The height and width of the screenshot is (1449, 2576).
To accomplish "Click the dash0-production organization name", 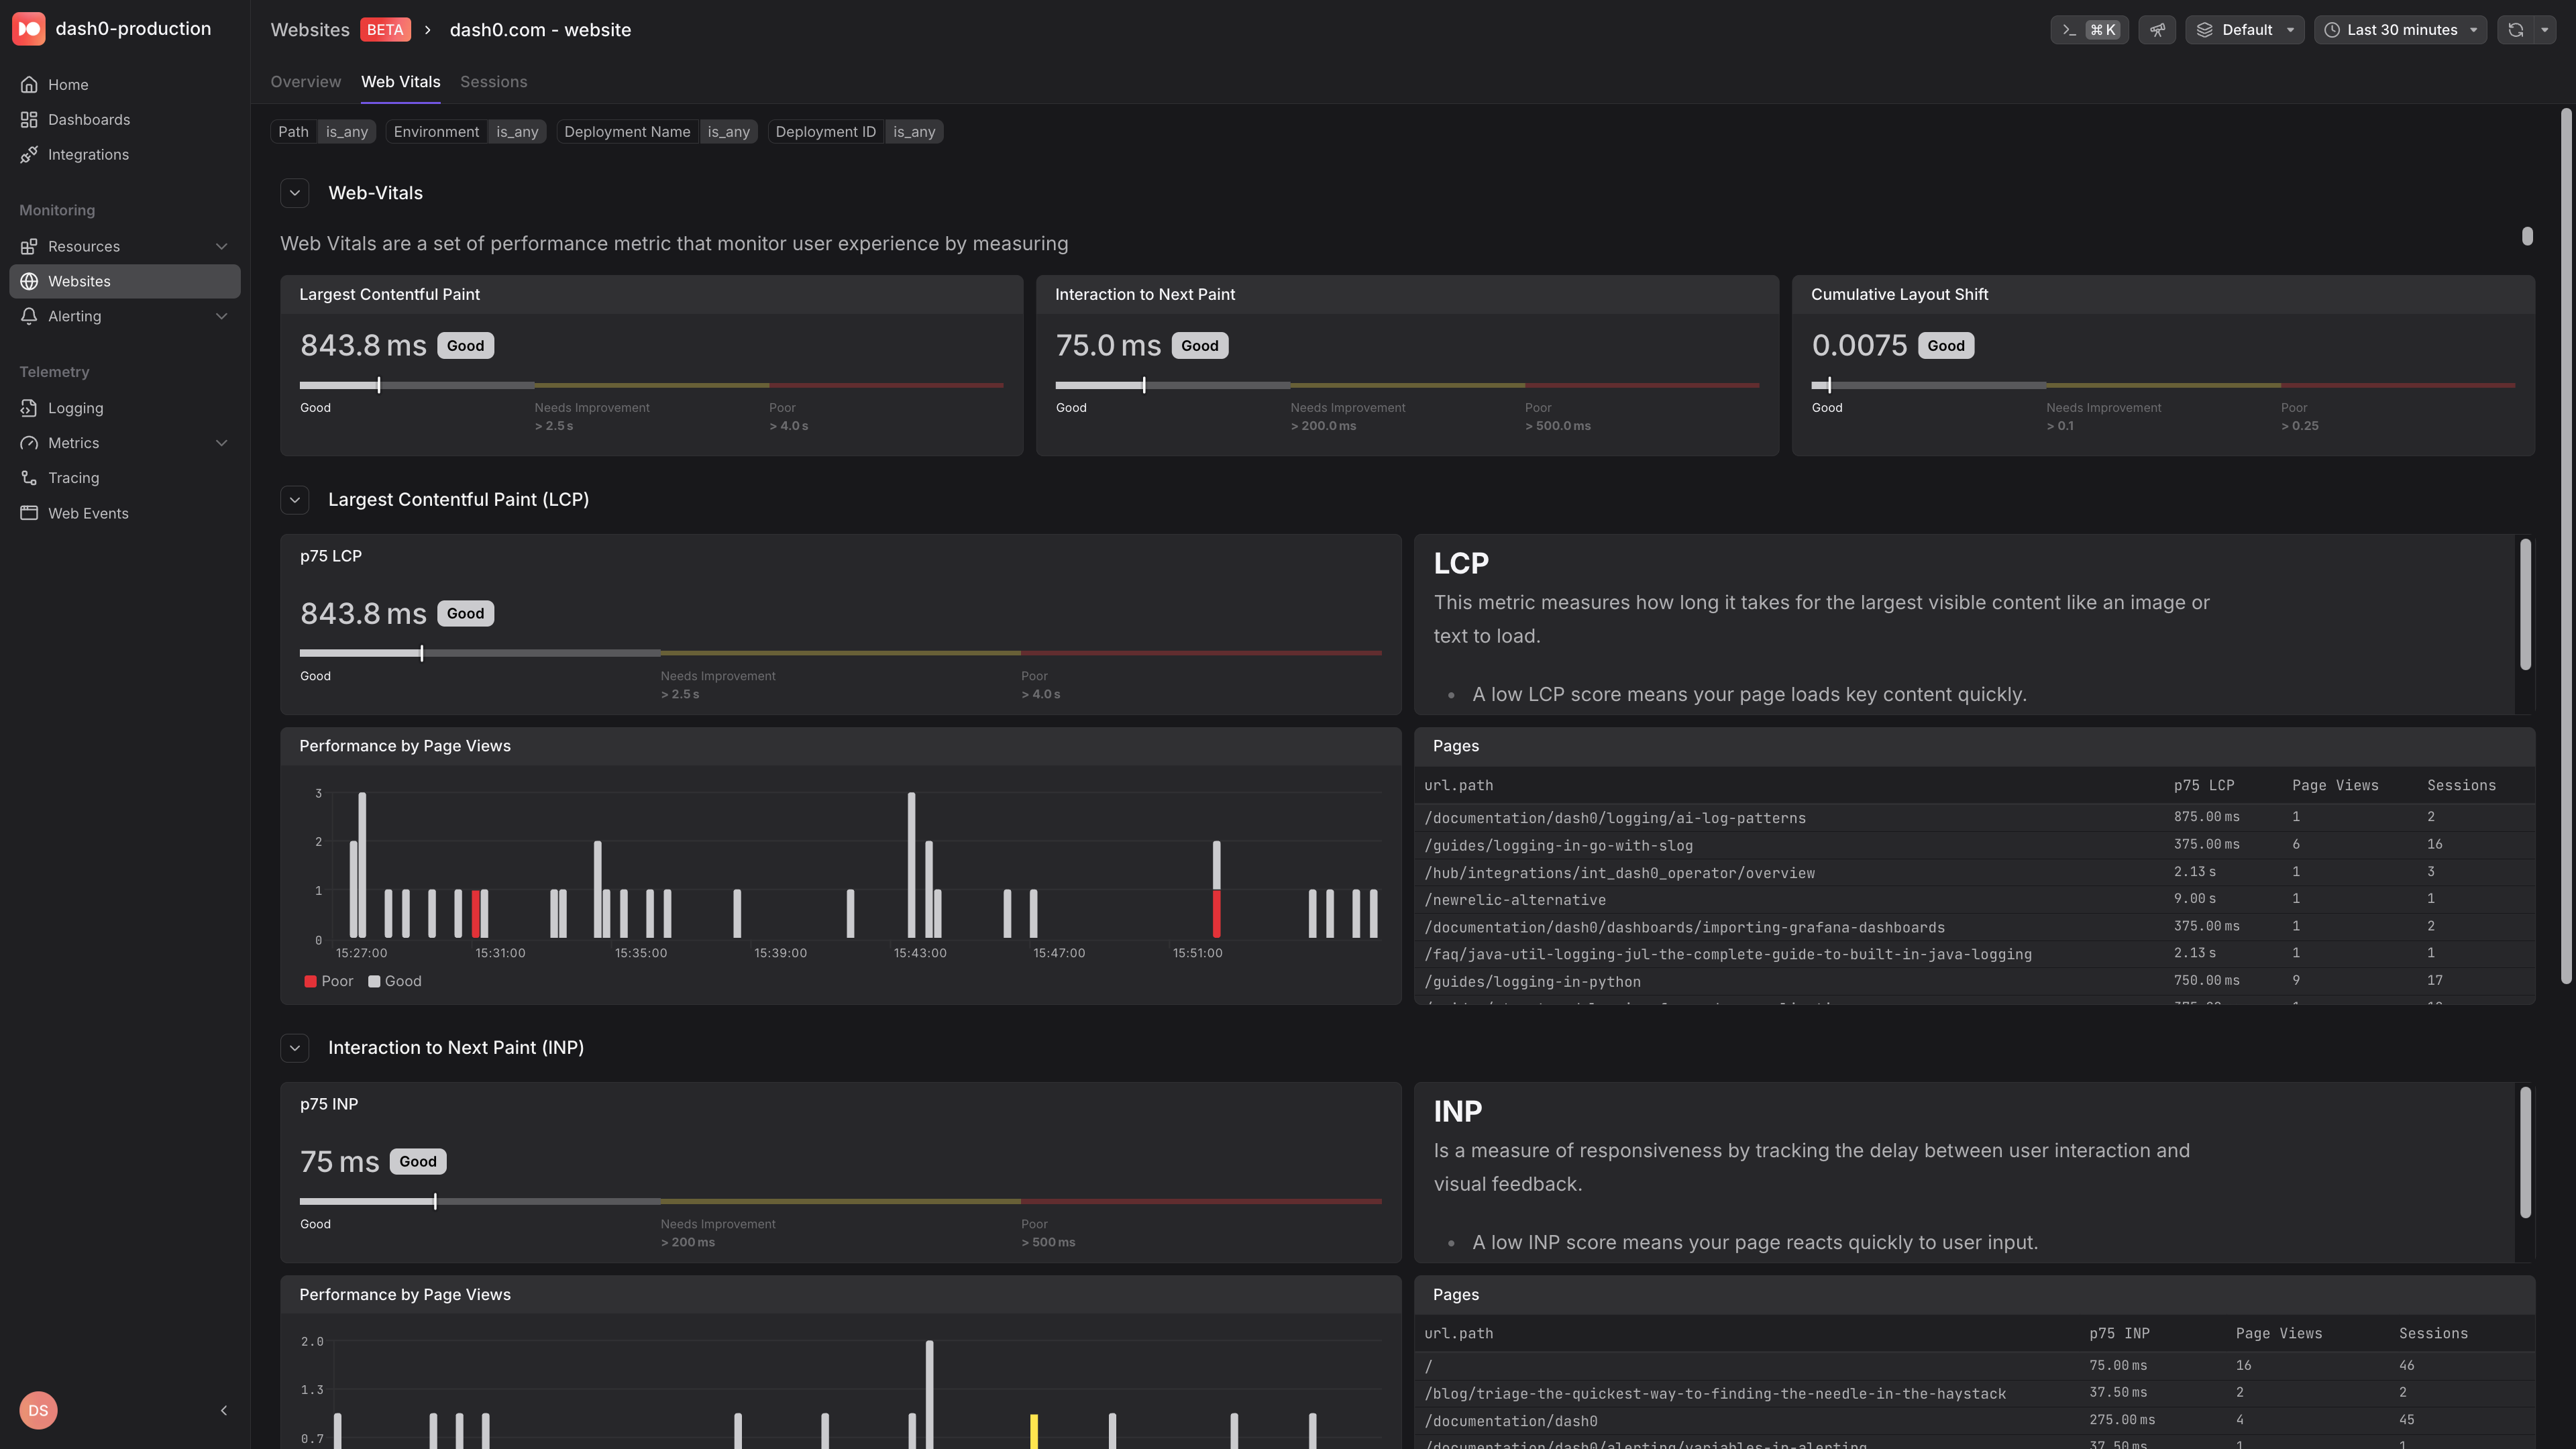I will click(133, 29).
